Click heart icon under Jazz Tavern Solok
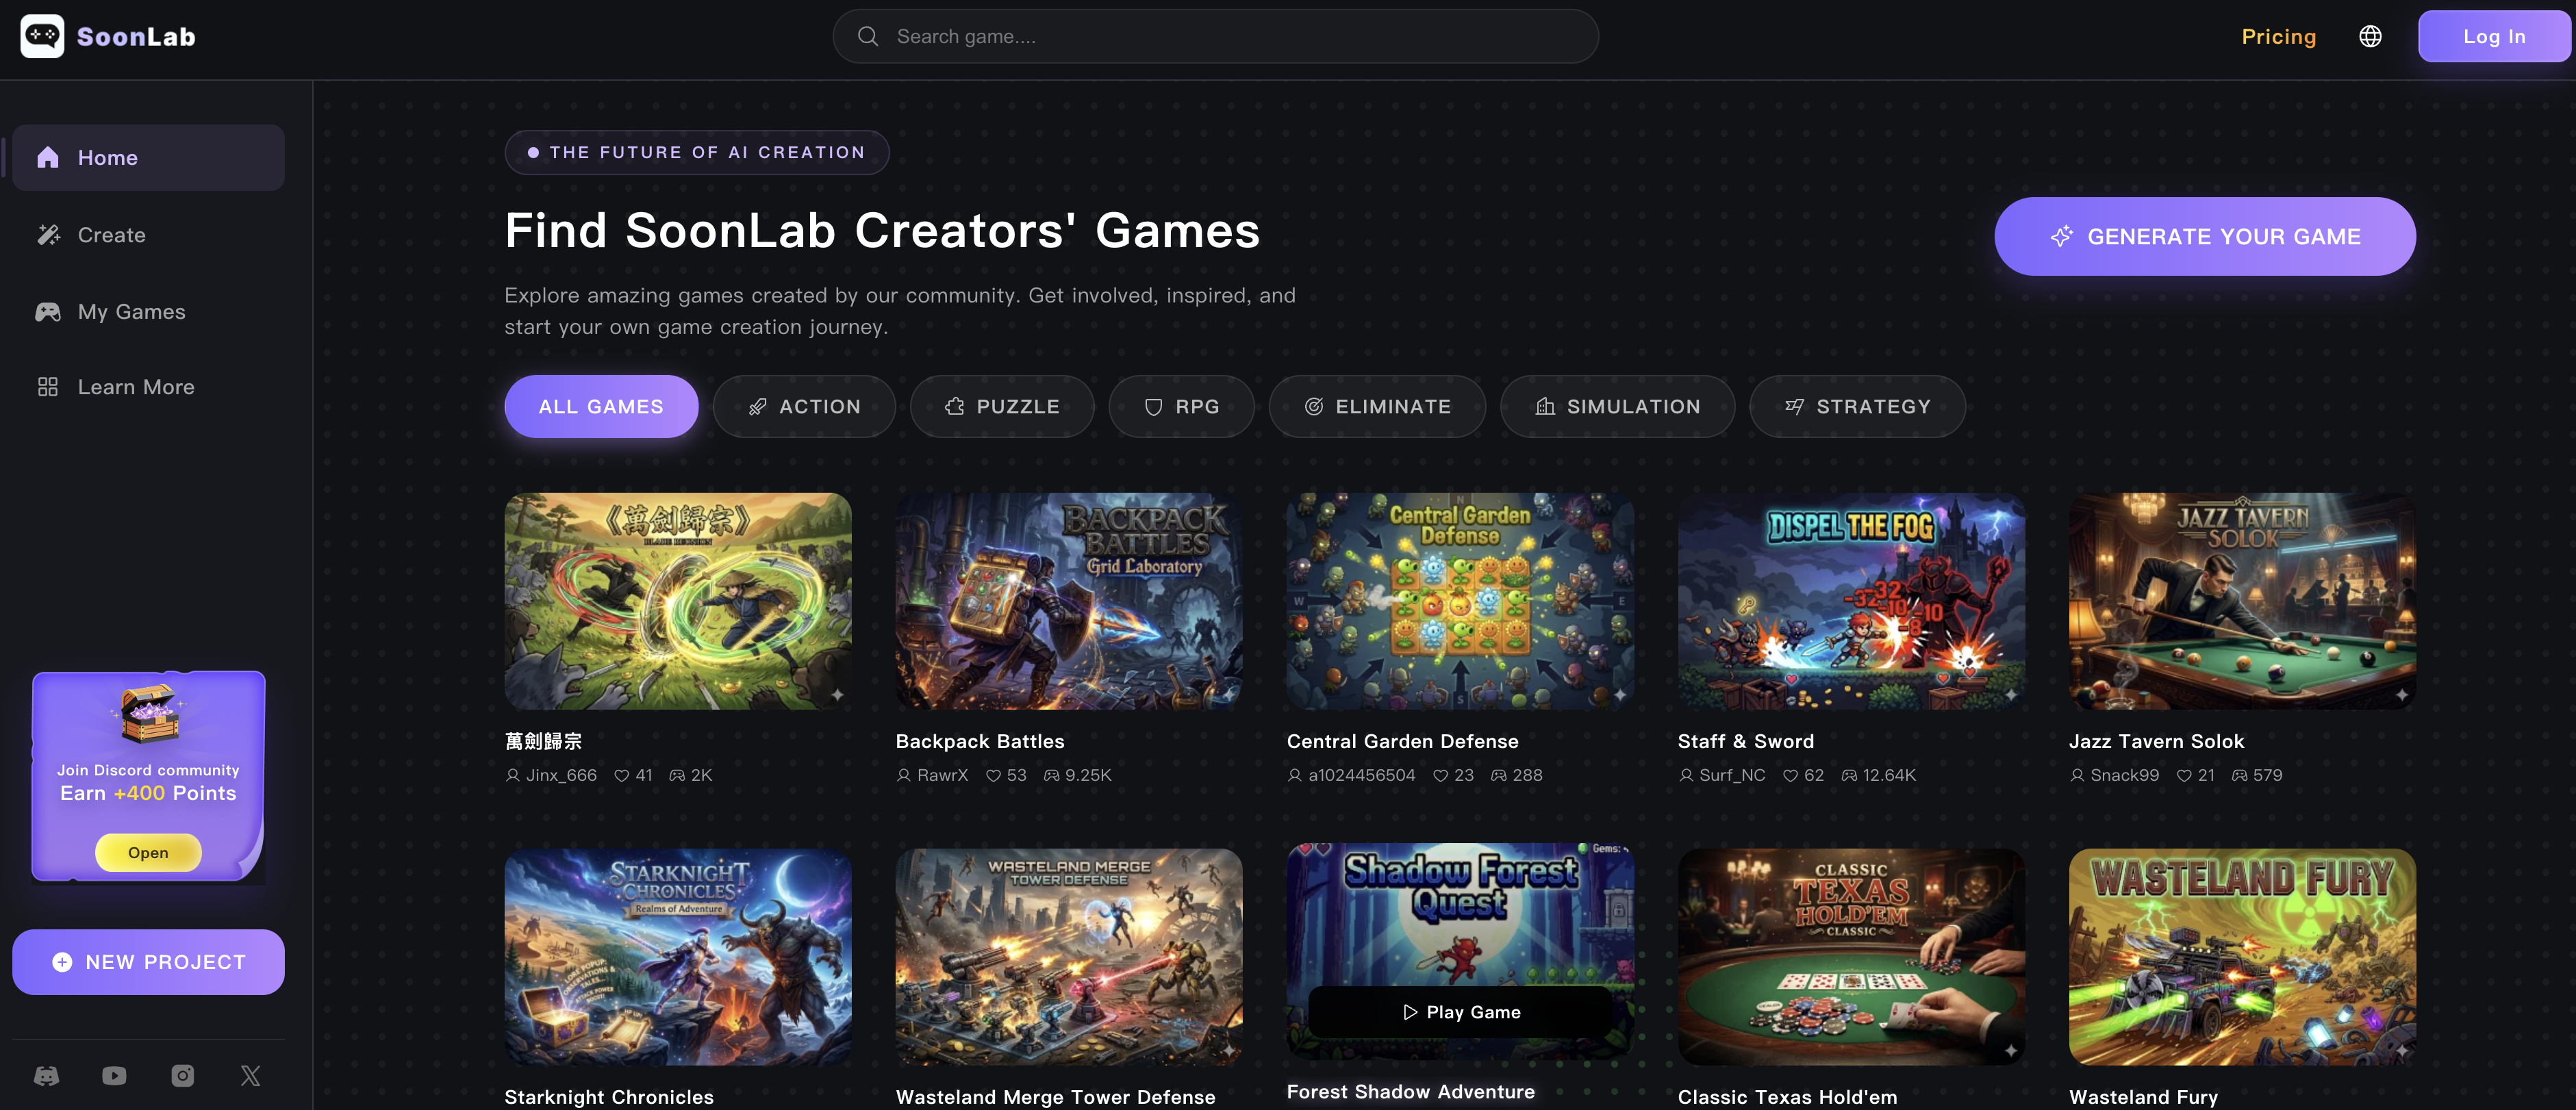The width and height of the screenshot is (2576, 1110). (x=2184, y=775)
